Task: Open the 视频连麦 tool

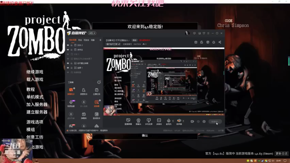Action: pos(71,103)
